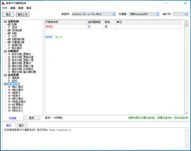Click the 模拟引脚_输出模拟量 icon
191x151 pixels.
9,72
